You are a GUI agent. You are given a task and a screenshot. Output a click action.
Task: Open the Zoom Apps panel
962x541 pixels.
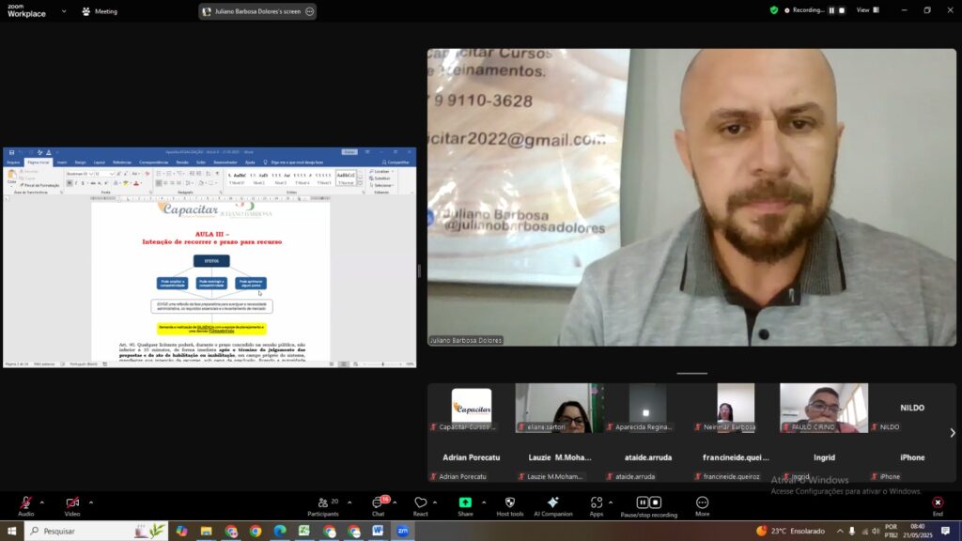597,505
